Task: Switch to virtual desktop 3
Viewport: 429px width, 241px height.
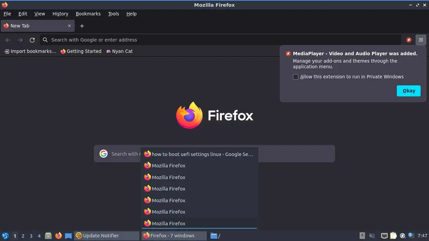Action: pyautogui.click(x=31, y=236)
